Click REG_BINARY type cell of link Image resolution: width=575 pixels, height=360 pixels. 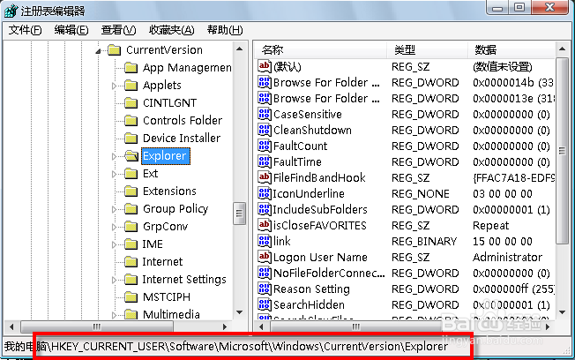(x=424, y=241)
